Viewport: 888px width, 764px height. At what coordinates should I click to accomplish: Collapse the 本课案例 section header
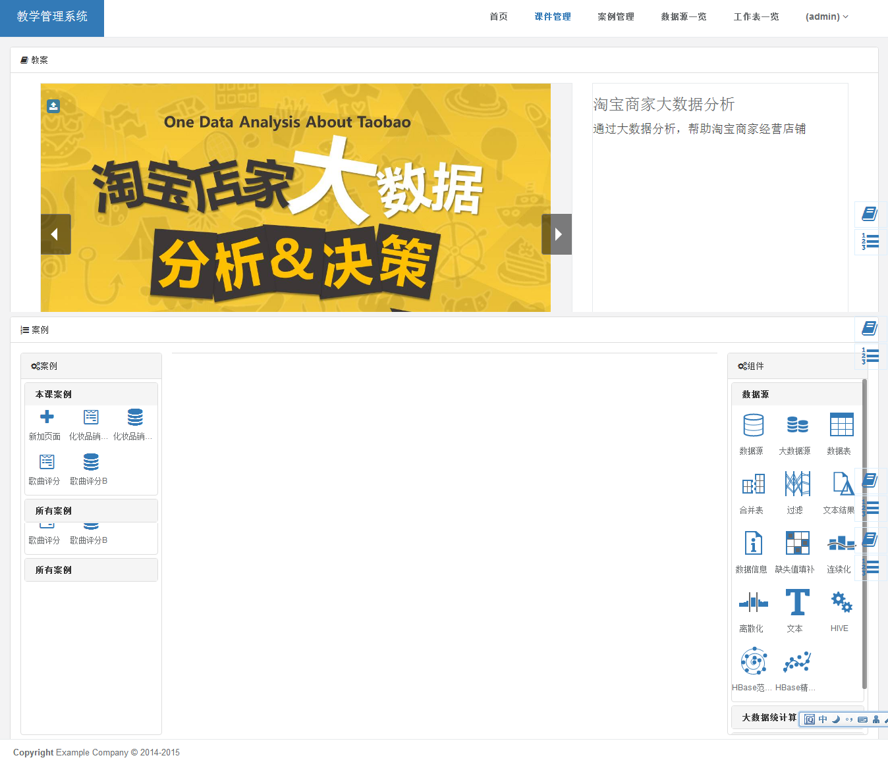(x=92, y=394)
